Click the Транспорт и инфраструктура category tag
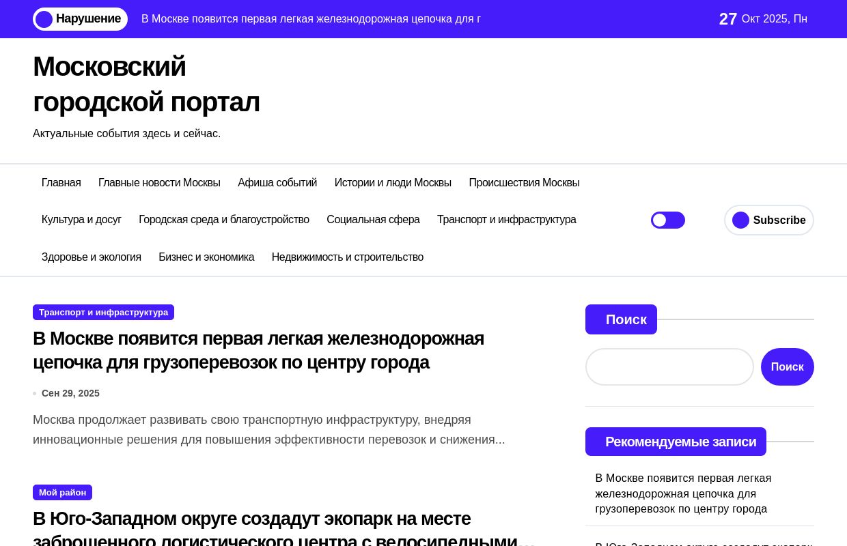This screenshot has height=546, width=847. click(x=103, y=313)
